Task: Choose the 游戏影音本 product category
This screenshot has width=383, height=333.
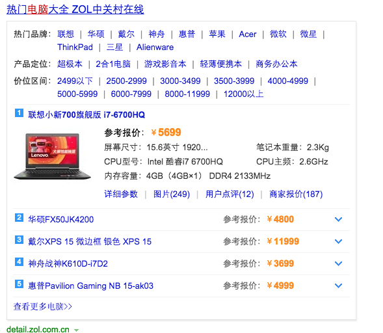Action: (x=165, y=64)
